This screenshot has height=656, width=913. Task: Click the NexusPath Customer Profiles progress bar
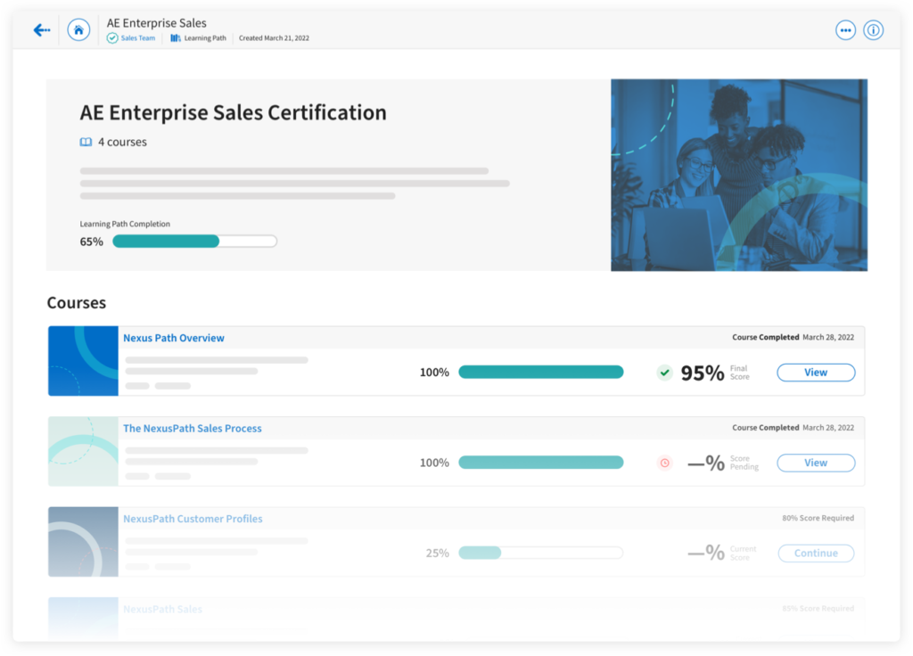pyautogui.click(x=541, y=553)
